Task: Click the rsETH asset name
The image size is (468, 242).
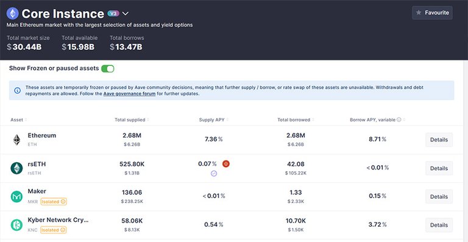Action: pyautogui.click(x=37, y=164)
